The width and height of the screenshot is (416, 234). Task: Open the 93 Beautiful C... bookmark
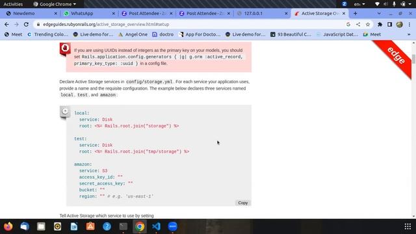[x=291, y=34]
